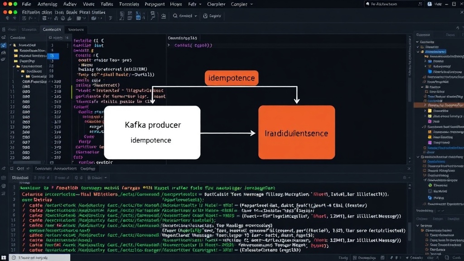The width and height of the screenshot is (464, 261).
Task: Click the user account icon top right
Action: pyautogui.click(x=430, y=4)
